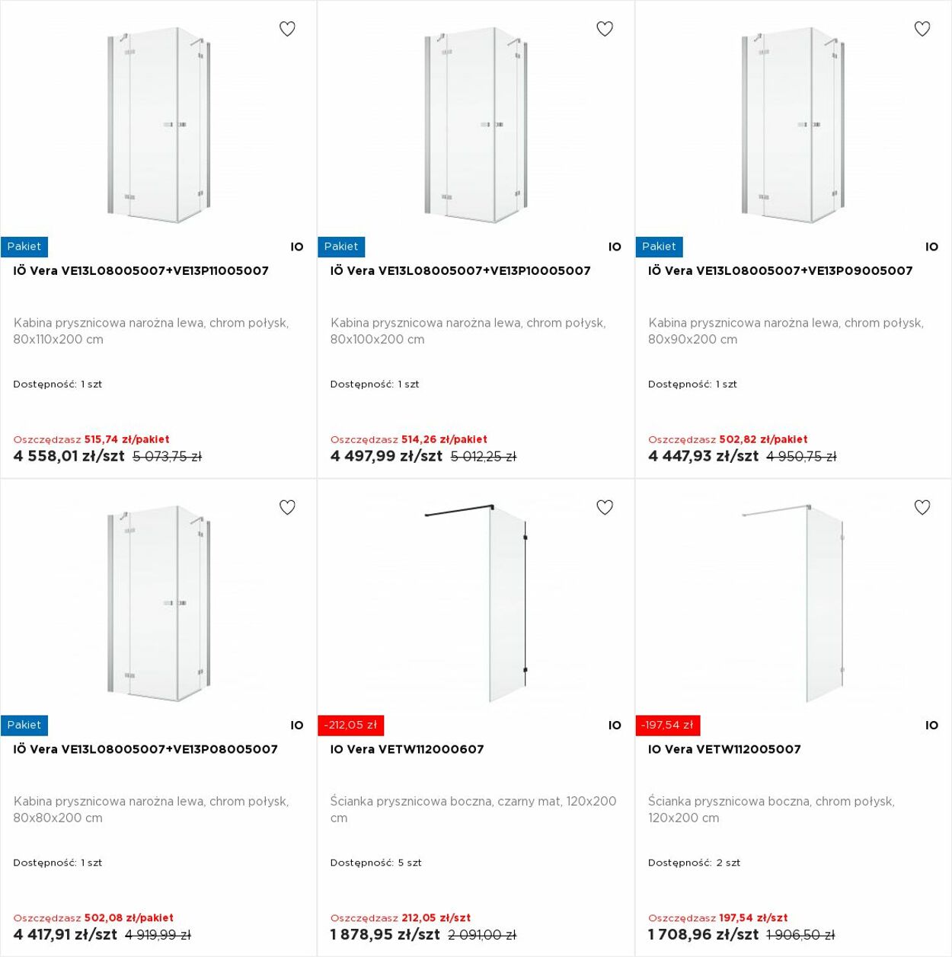
Task: Open the IÖ Vera VE13L08005007+VE13P09005007 title
Action: point(781,270)
